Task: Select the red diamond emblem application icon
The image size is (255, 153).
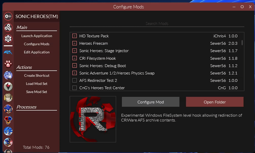Action: click(x=8, y=86)
